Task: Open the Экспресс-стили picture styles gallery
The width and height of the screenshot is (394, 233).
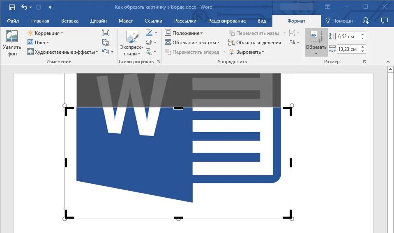Action: tap(132, 43)
